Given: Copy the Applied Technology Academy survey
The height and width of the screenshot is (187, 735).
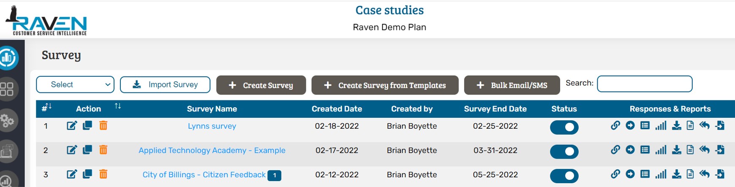Looking at the screenshot, I should point(87,150).
